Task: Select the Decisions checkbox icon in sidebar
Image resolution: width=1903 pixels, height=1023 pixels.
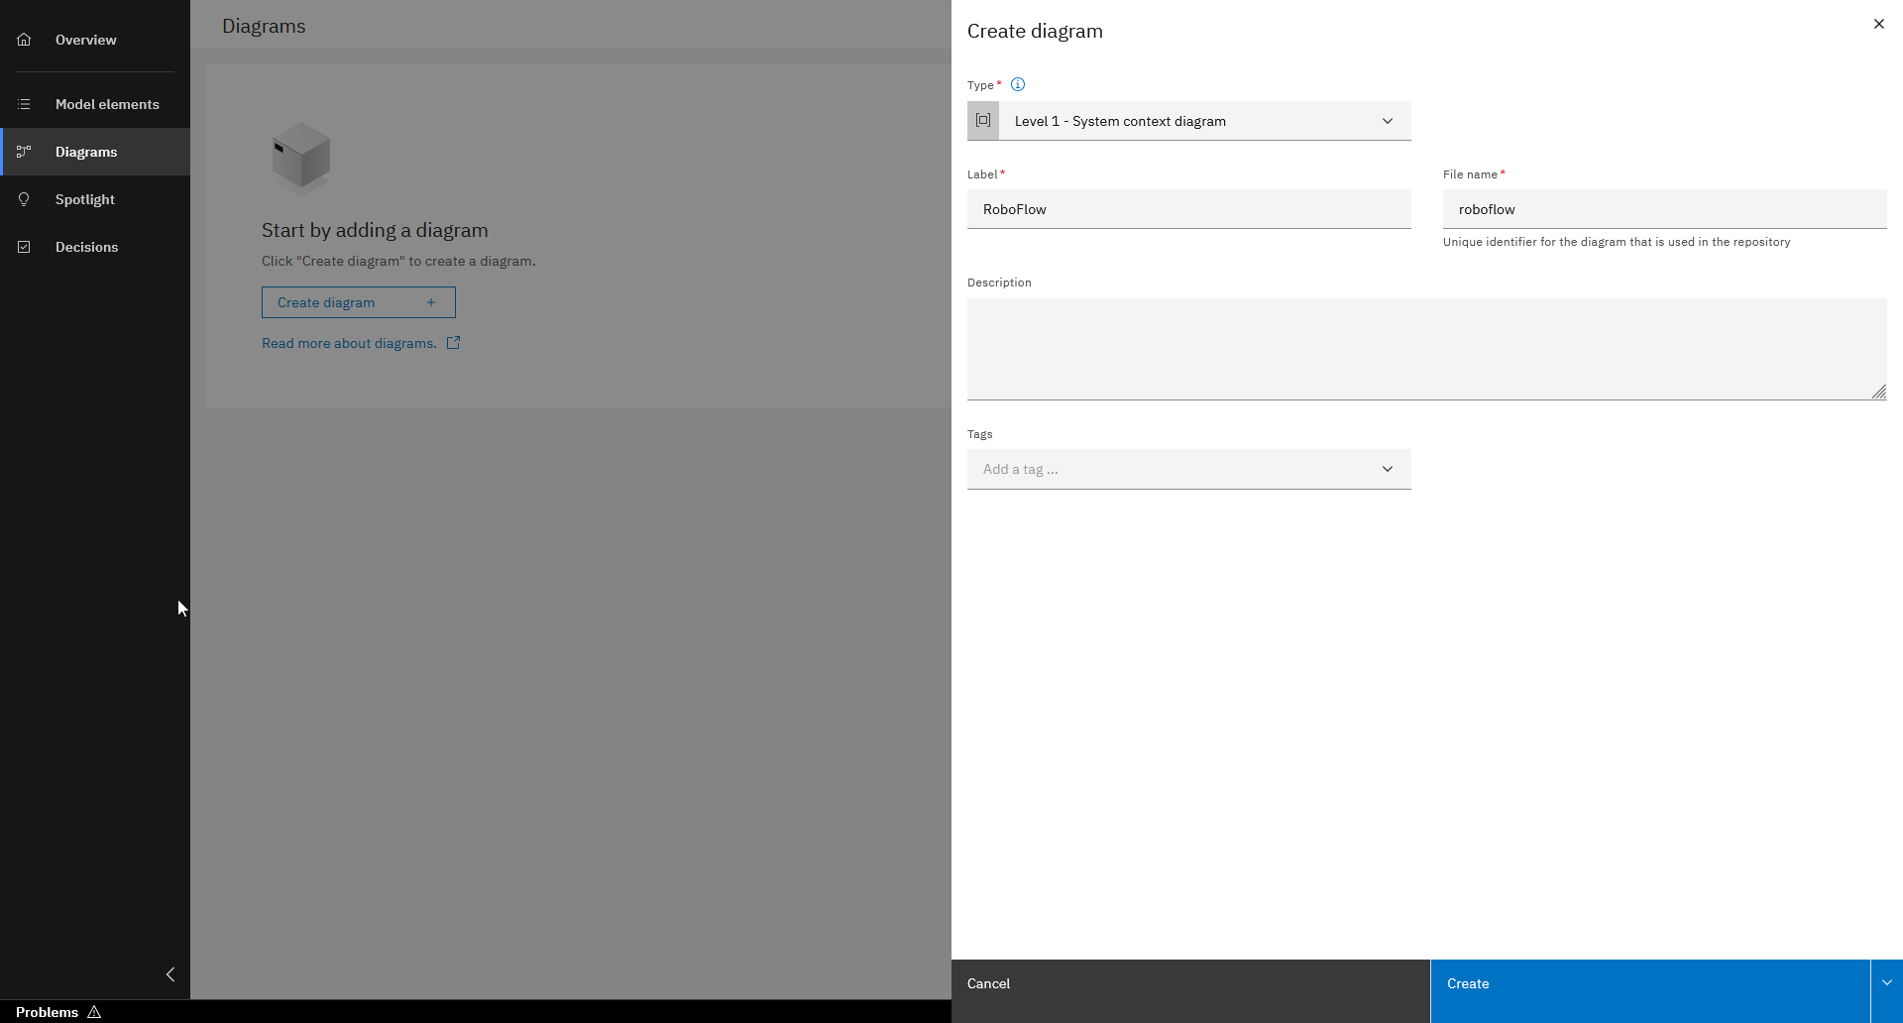Action: pyautogui.click(x=24, y=246)
